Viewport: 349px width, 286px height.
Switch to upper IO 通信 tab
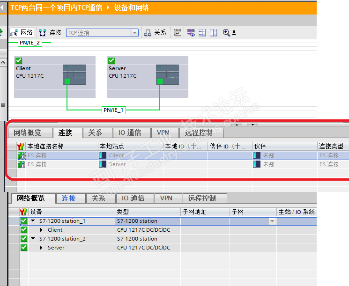(x=132, y=133)
